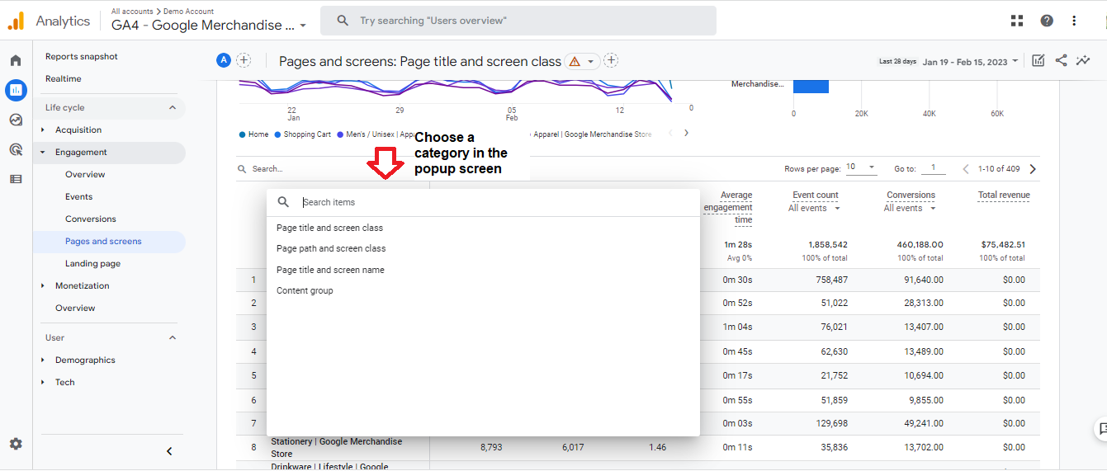Screen dimensions: 1107x471
Task: Toggle 'Shopping Cart' series in chart legend
Action: click(x=303, y=134)
